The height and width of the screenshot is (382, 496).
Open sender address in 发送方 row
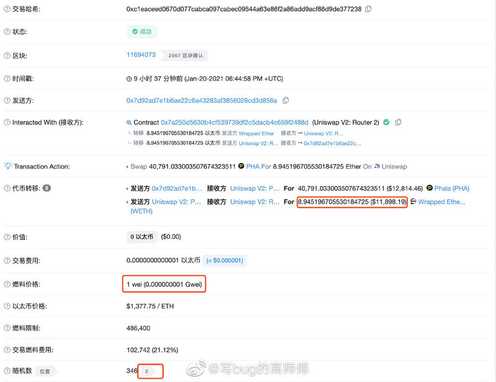[201, 100]
